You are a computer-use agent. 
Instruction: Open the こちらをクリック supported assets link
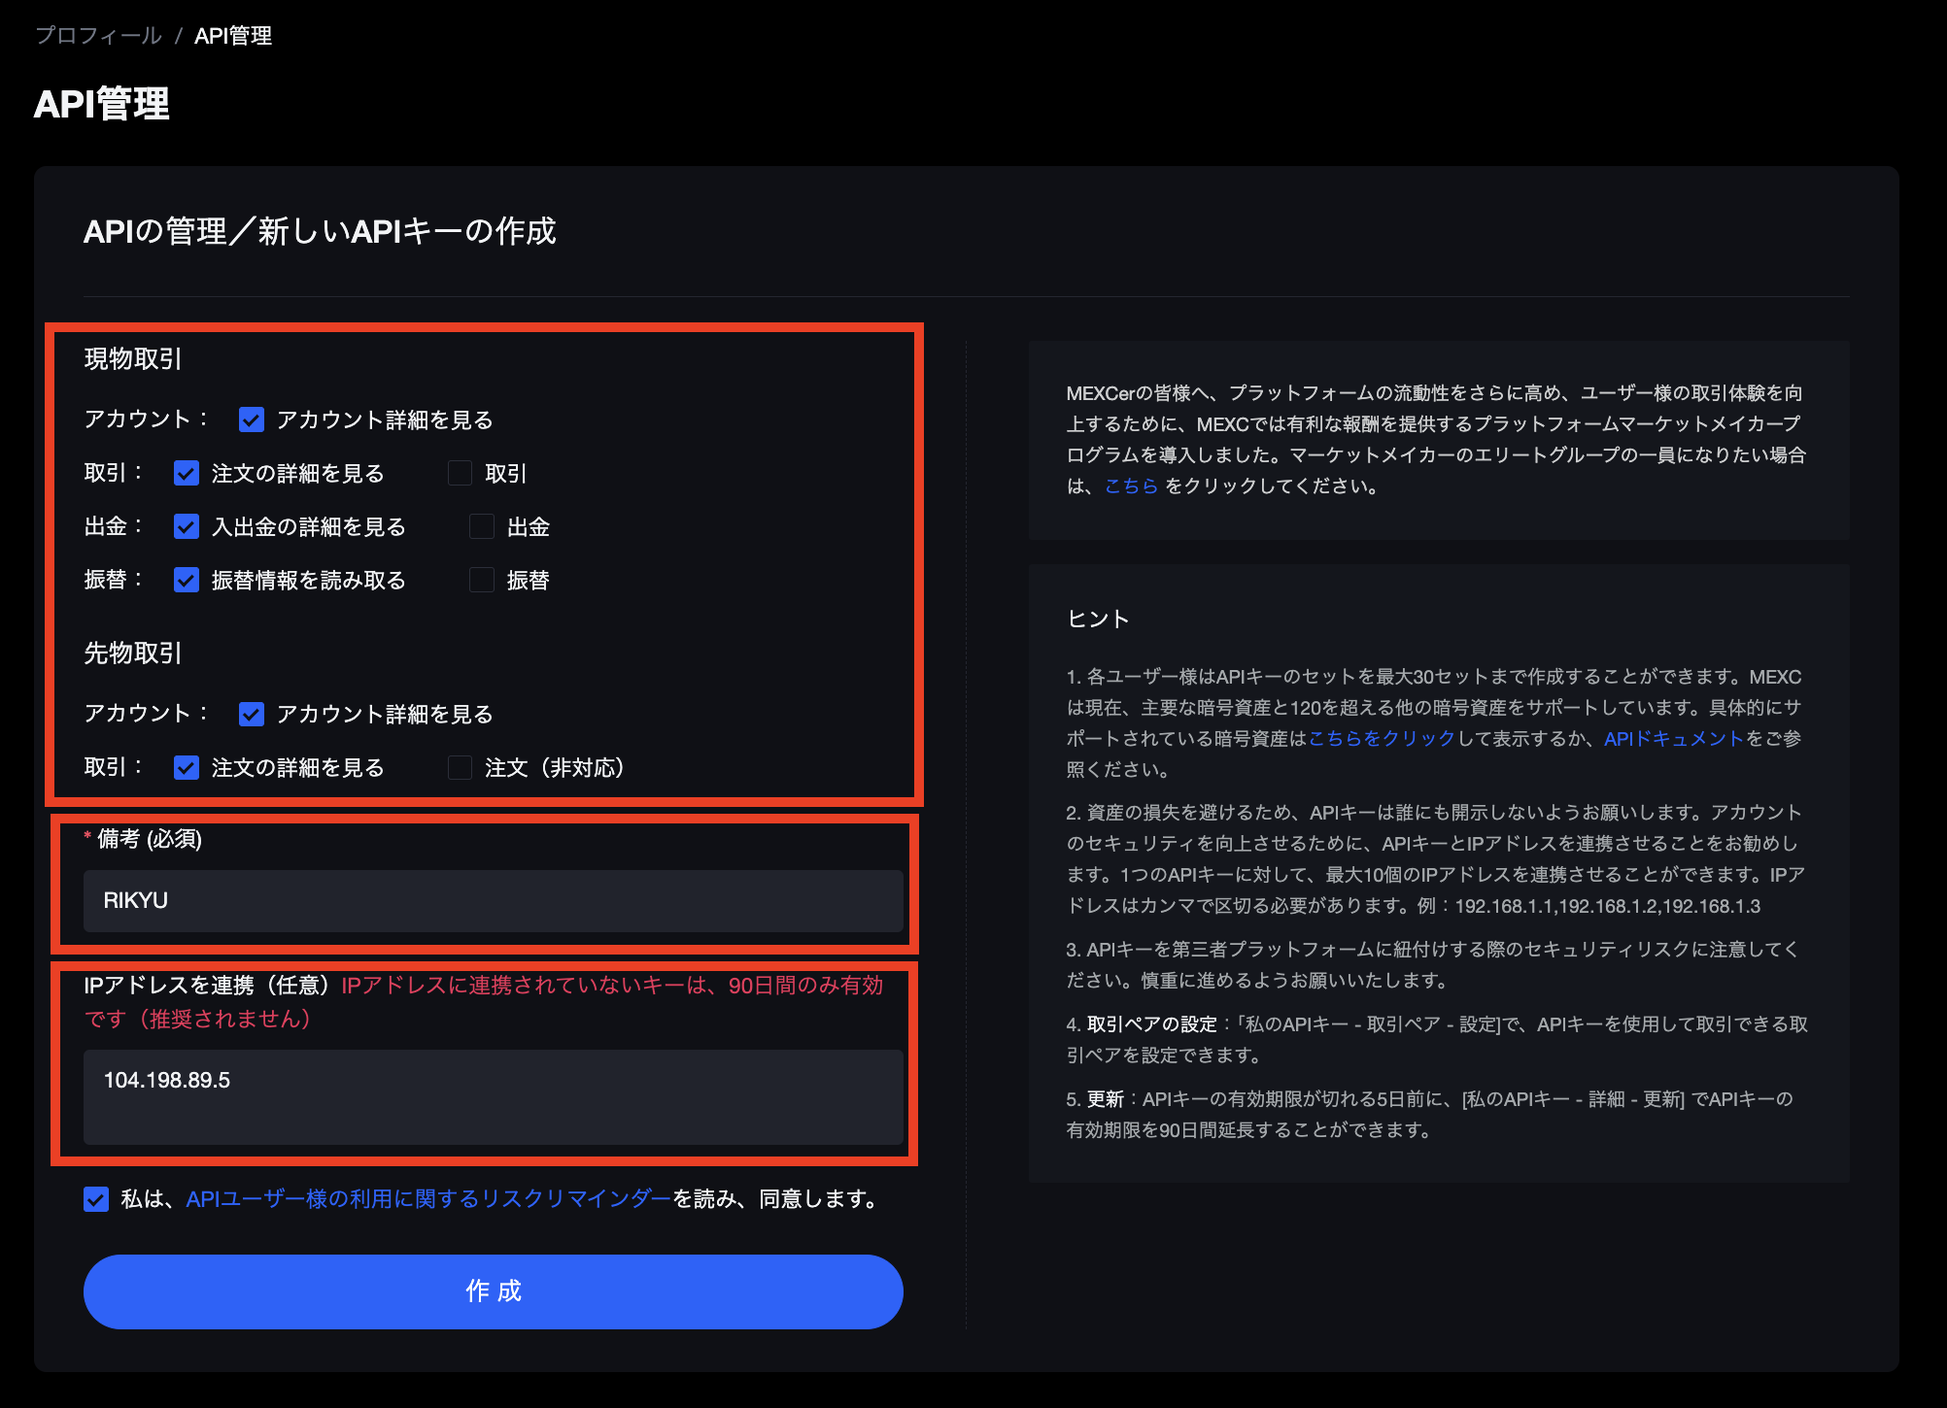1381,738
